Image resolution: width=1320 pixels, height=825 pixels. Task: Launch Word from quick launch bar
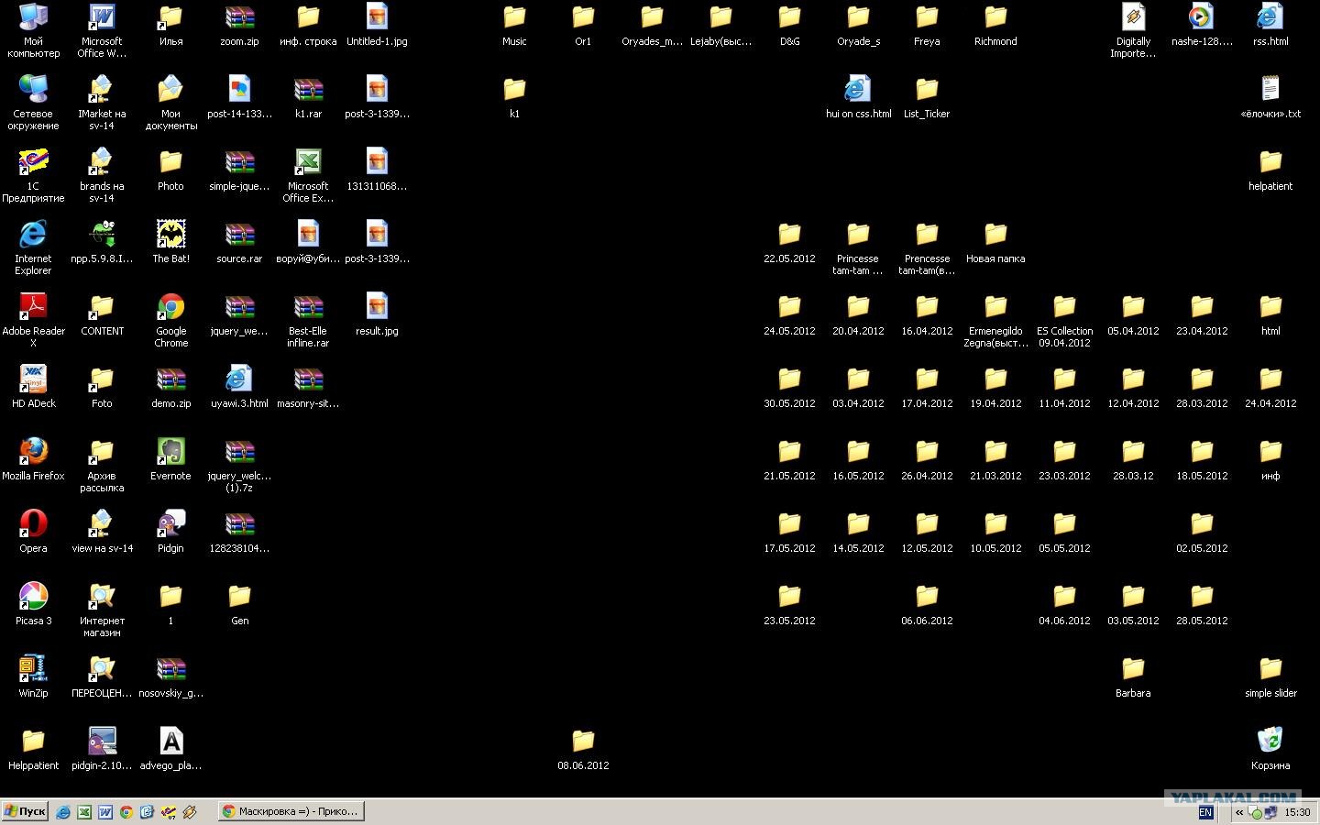click(105, 812)
